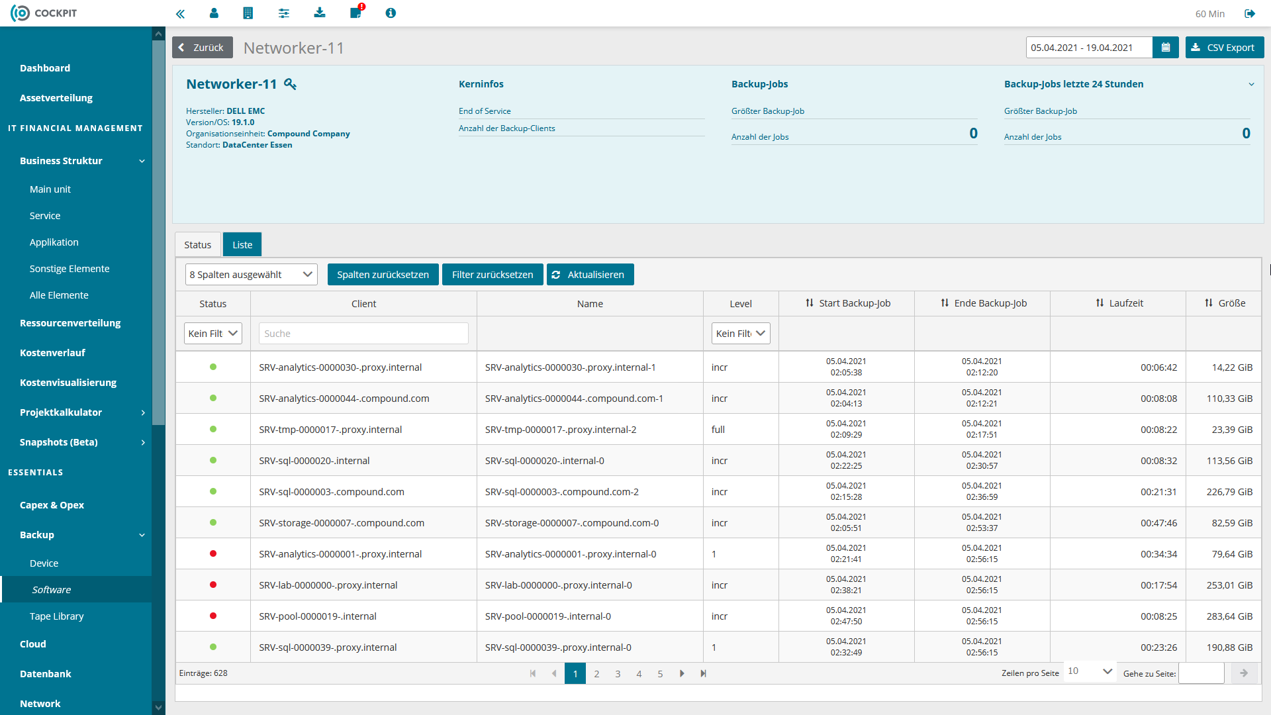Open Tape Library in sidebar
The height and width of the screenshot is (715, 1271).
(57, 616)
